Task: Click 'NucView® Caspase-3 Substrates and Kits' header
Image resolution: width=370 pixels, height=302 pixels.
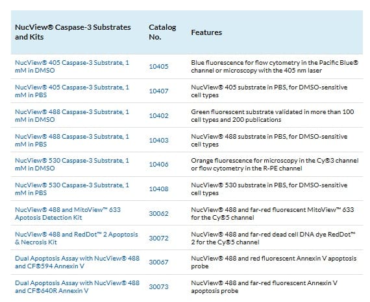Action: (x=73, y=32)
